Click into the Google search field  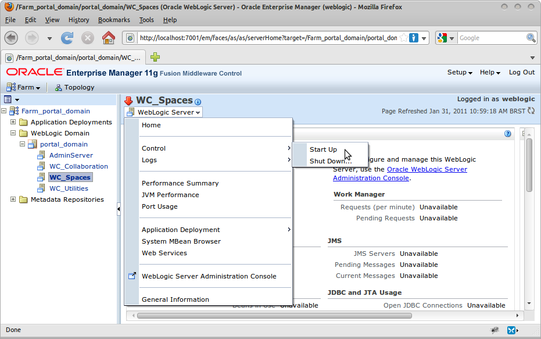(492, 38)
